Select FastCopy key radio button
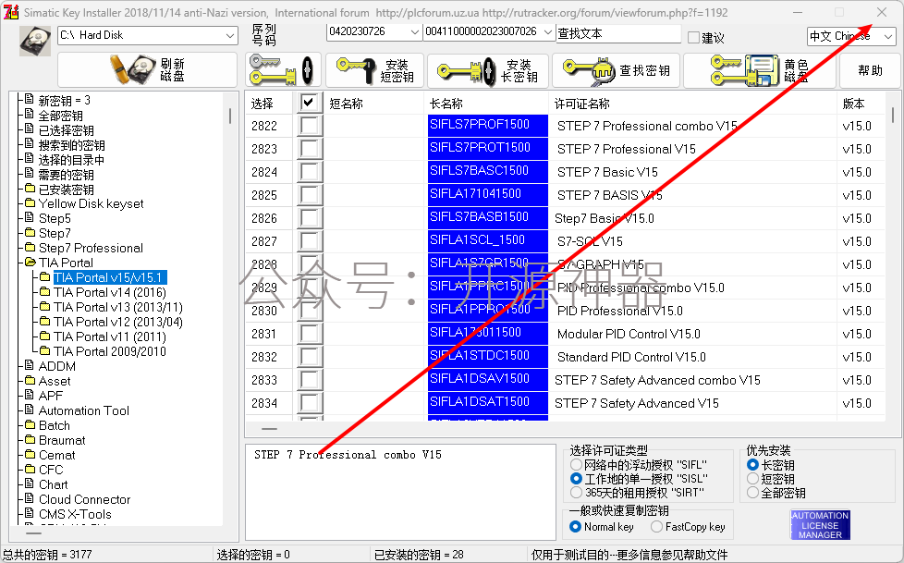The image size is (904, 563). pos(656,527)
